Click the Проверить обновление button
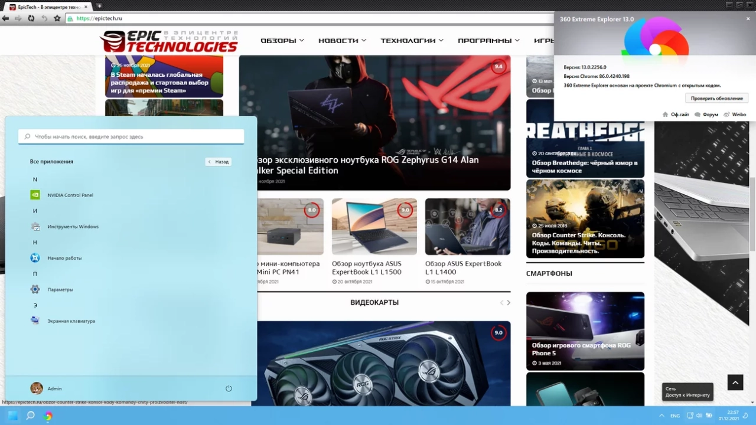This screenshot has height=425, width=756. [717, 98]
